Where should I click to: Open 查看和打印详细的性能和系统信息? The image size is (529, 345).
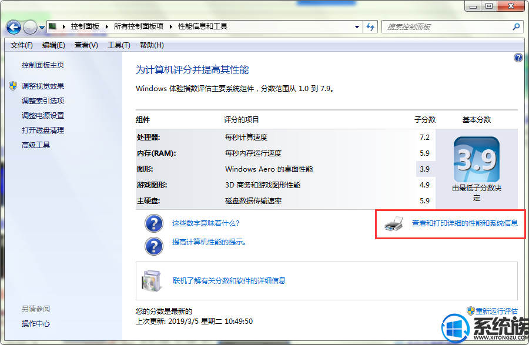coord(464,223)
